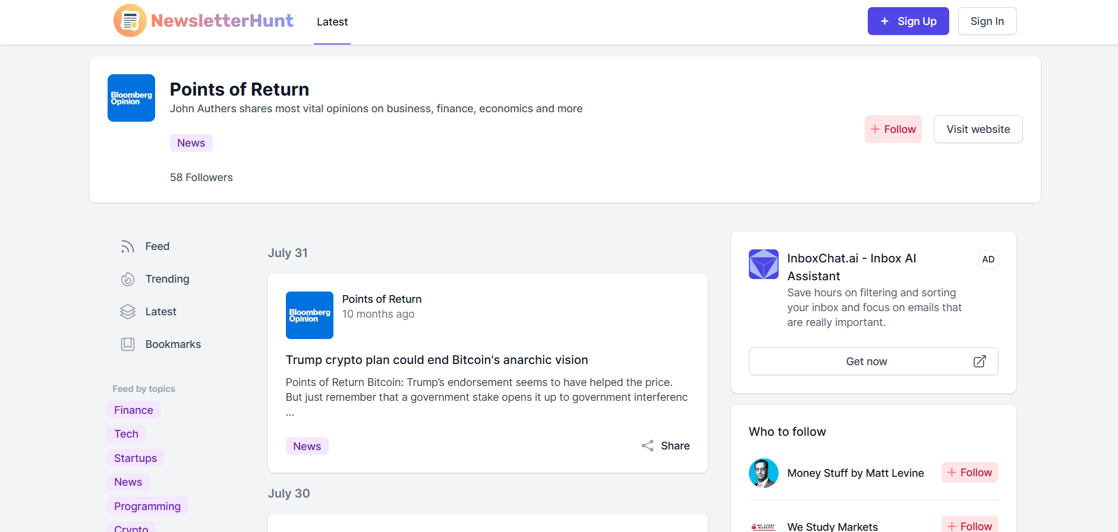The width and height of the screenshot is (1118, 532).
Task: Select the Programming topic tag
Action: (147, 506)
